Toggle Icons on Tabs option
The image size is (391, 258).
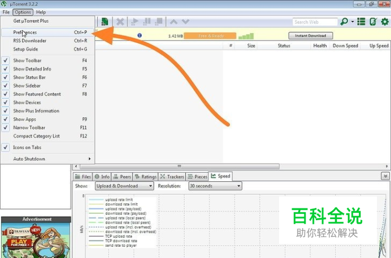pos(47,147)
